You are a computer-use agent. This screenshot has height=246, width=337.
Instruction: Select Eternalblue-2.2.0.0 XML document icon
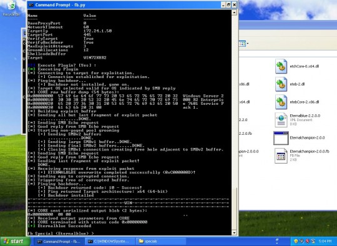(x=281, y=120)
